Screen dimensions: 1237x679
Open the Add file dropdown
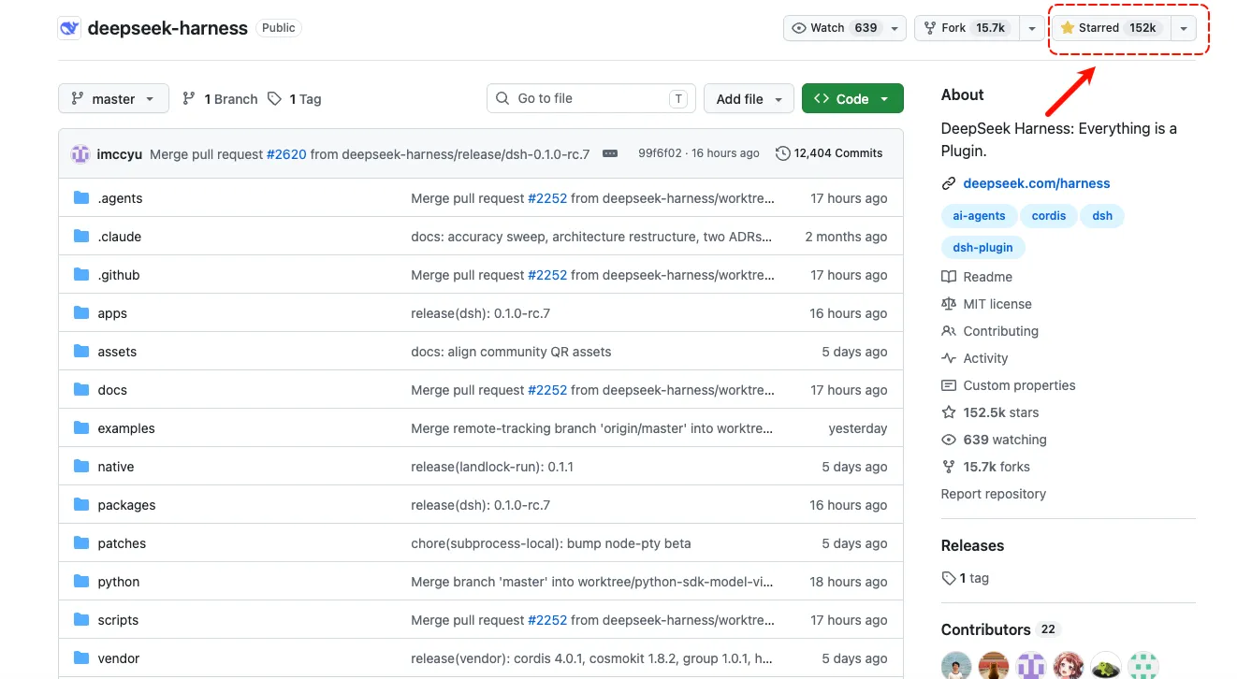pos(749,98)
